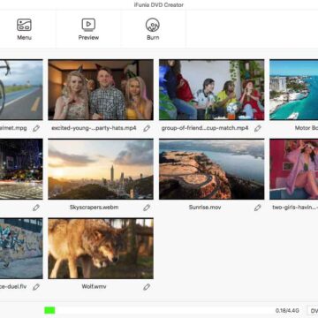The image size is (318, 318).
Task: Edit Skyscrapers.webm using its pencil icon
Action: click(x=147, y=208)
